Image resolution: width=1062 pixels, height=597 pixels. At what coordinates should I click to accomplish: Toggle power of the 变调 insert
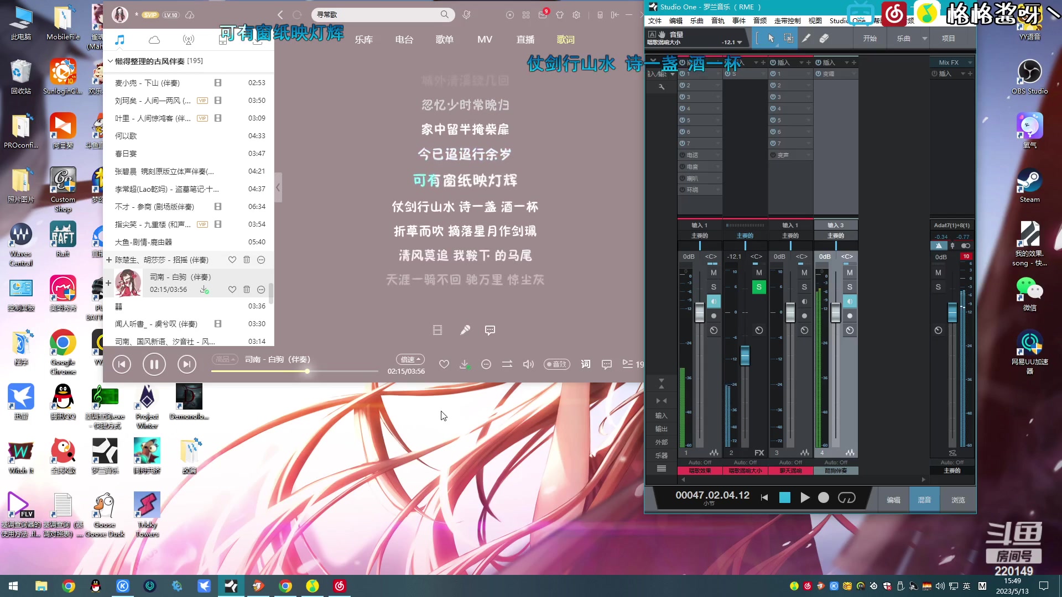[x=818, y=74]
